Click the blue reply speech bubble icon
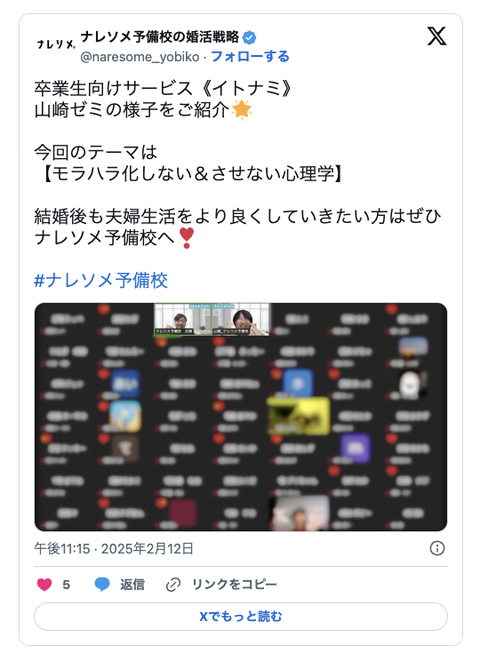480x661 pixels. coord(102,585)
